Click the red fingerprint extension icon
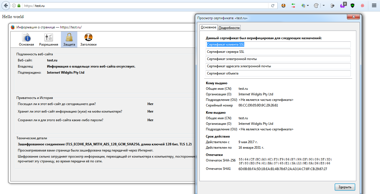The image size is (380, 194). pyautogui.click(x=362, y=6)
